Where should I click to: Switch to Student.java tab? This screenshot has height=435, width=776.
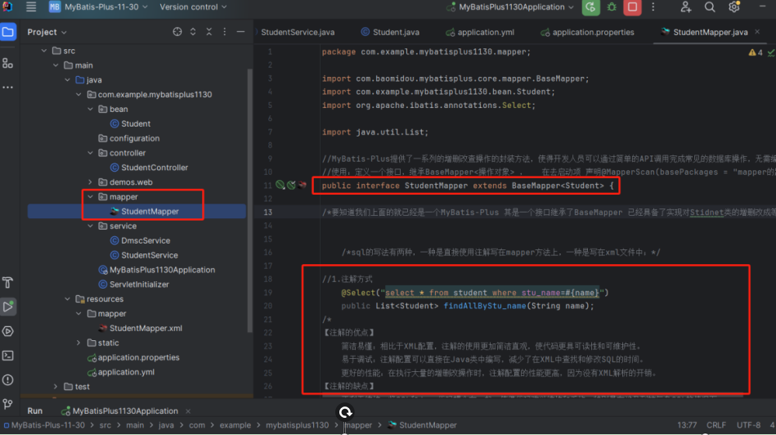[390, 32]
